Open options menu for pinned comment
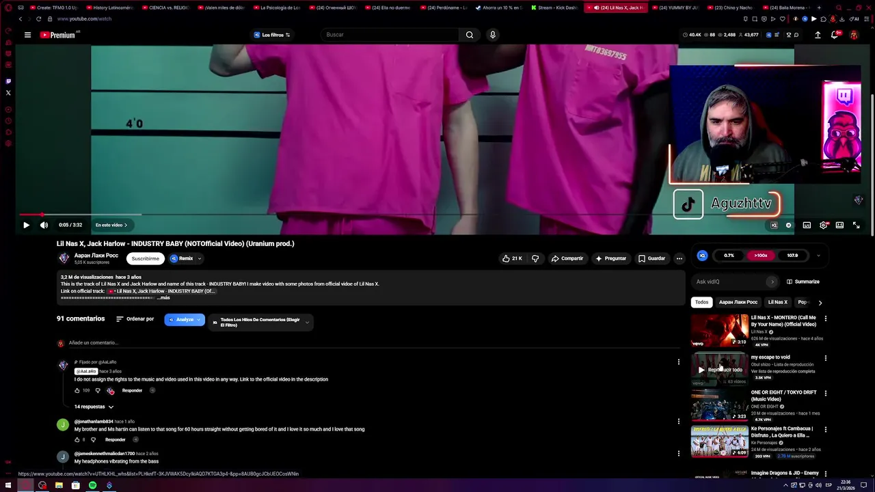 [x=679, y=361]
